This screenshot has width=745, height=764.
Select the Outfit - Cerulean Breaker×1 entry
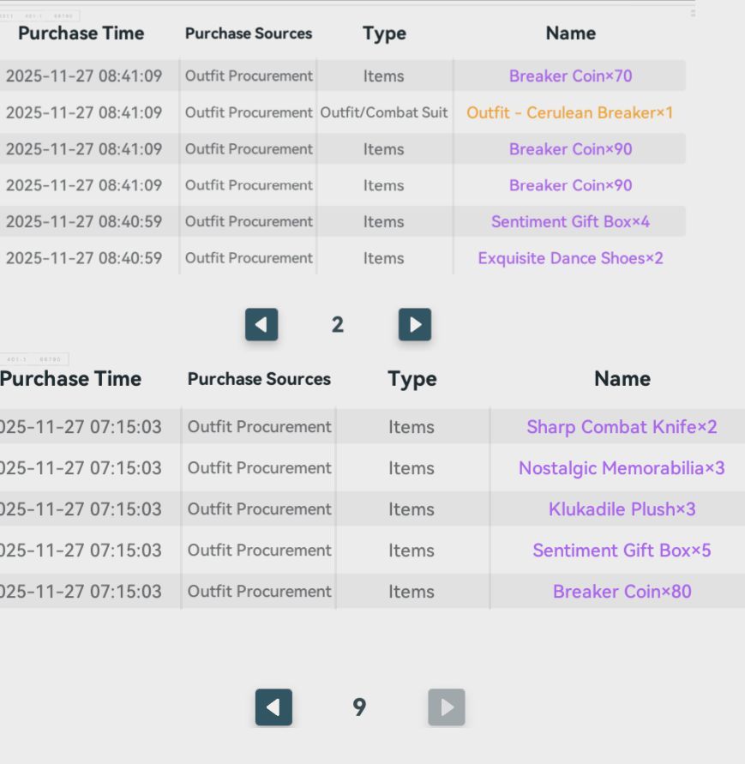pos(569,112)
